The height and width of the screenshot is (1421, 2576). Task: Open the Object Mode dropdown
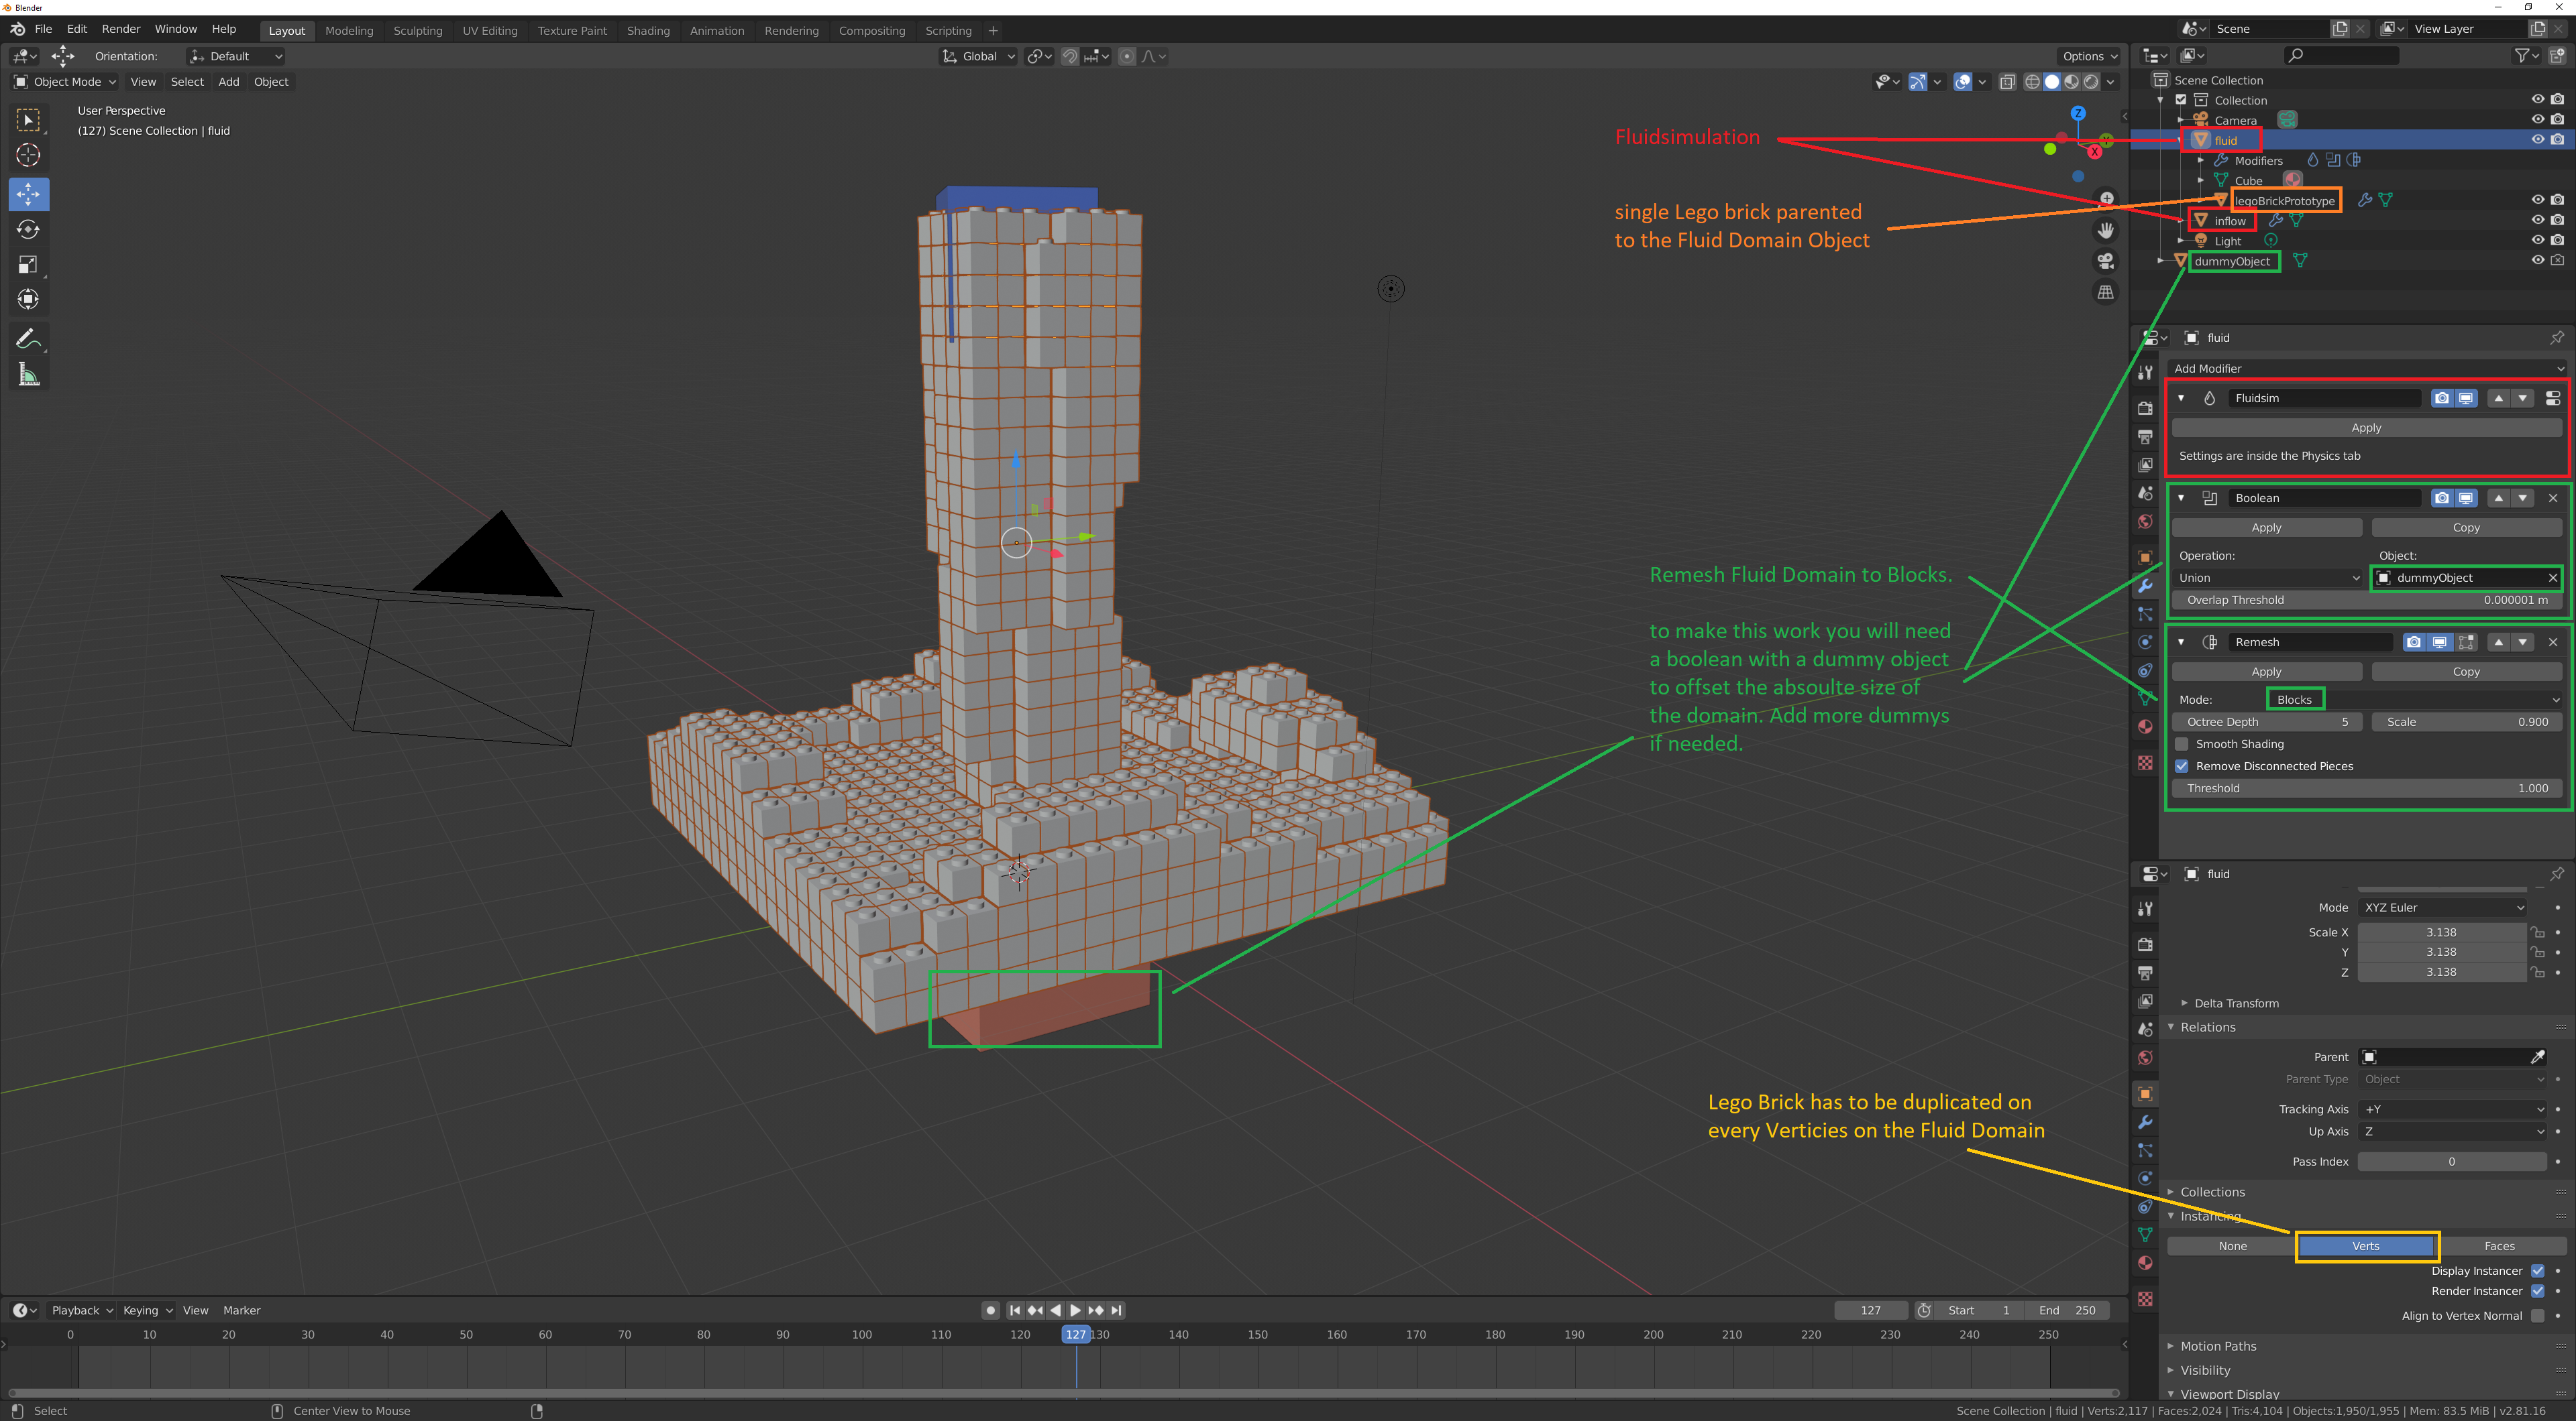[65, 82]
